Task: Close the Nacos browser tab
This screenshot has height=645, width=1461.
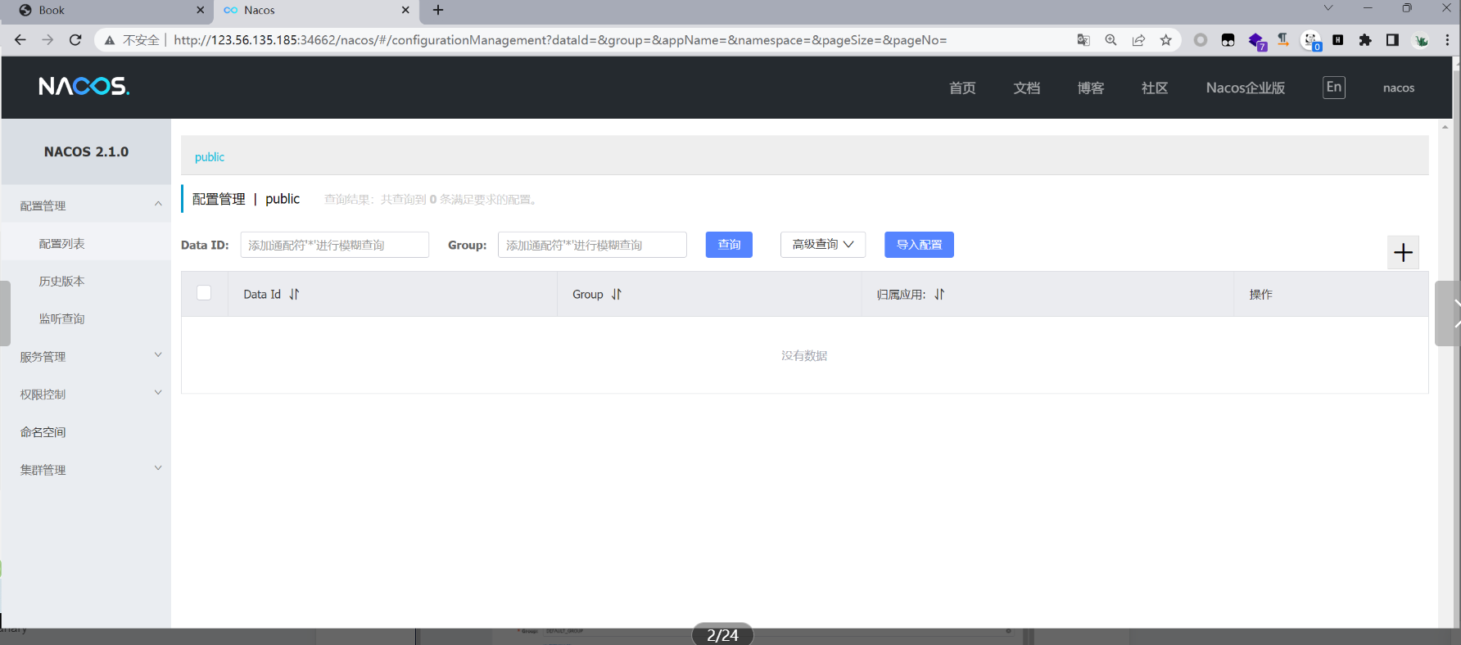Action: coord(405,10)
